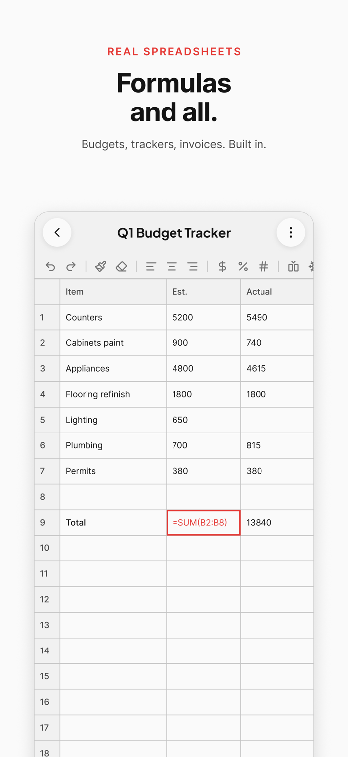Select the paint format brush tool
348x757 pixels.
101,267
